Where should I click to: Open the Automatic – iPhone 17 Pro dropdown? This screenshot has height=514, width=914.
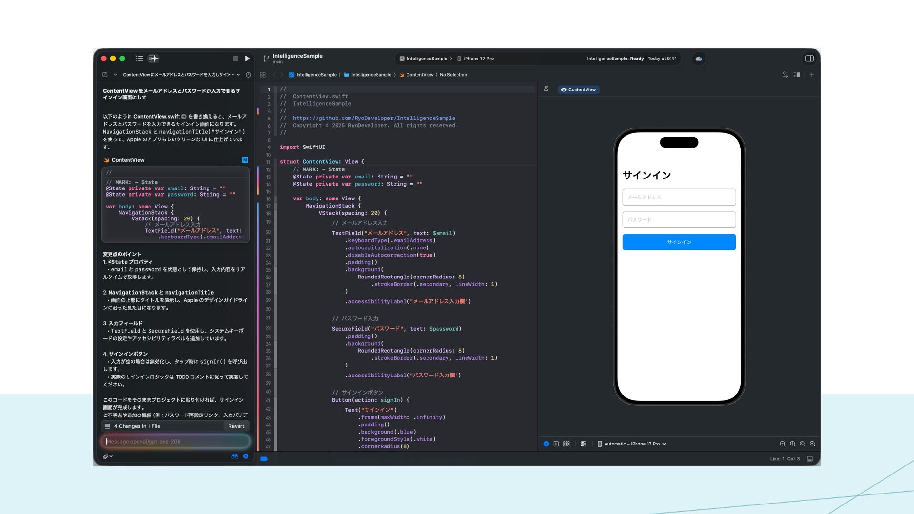pyautogui.click(x=632, y=444)
